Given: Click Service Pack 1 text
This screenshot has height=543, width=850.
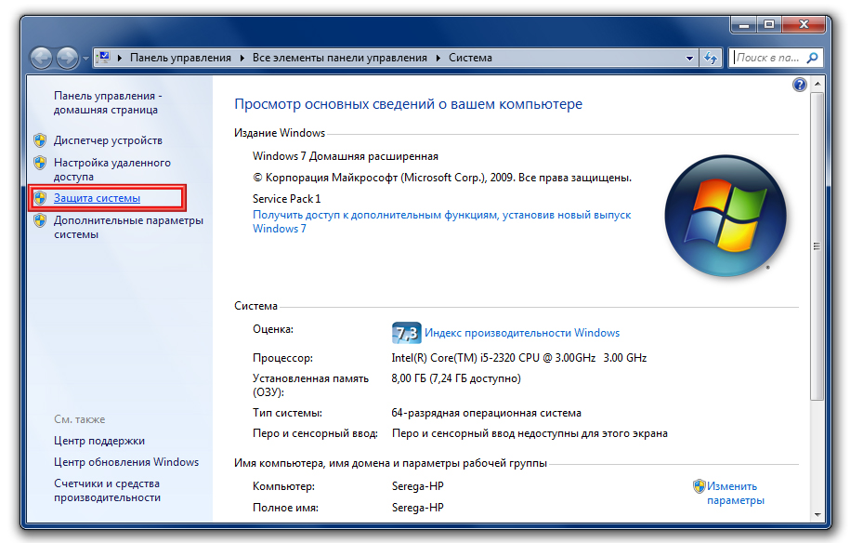Looking at the screenshot, I should (287, 199).
